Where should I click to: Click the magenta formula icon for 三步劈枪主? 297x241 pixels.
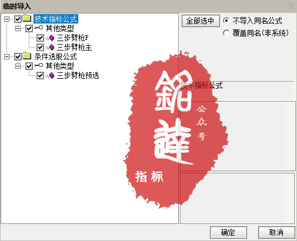coord(52,47)
